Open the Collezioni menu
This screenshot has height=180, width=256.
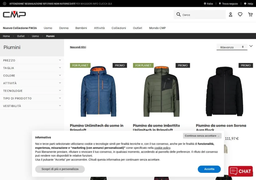[x=119, y=28]
